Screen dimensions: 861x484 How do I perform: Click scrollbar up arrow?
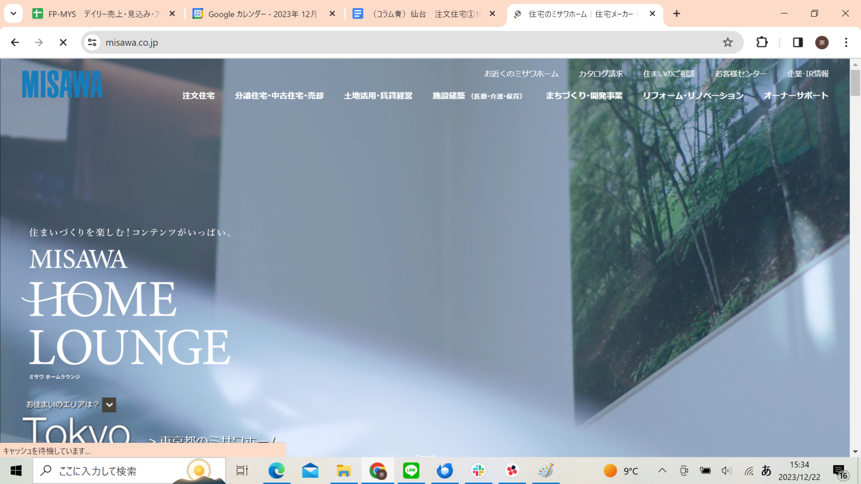click(855, 64)
